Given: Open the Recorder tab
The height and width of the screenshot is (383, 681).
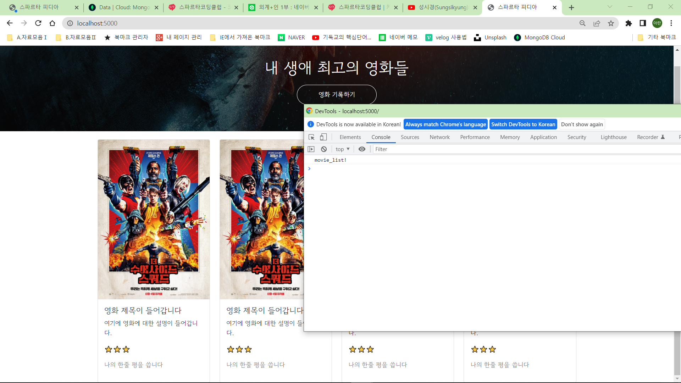Looking at the screenshot, I should [x=651, y=137].
